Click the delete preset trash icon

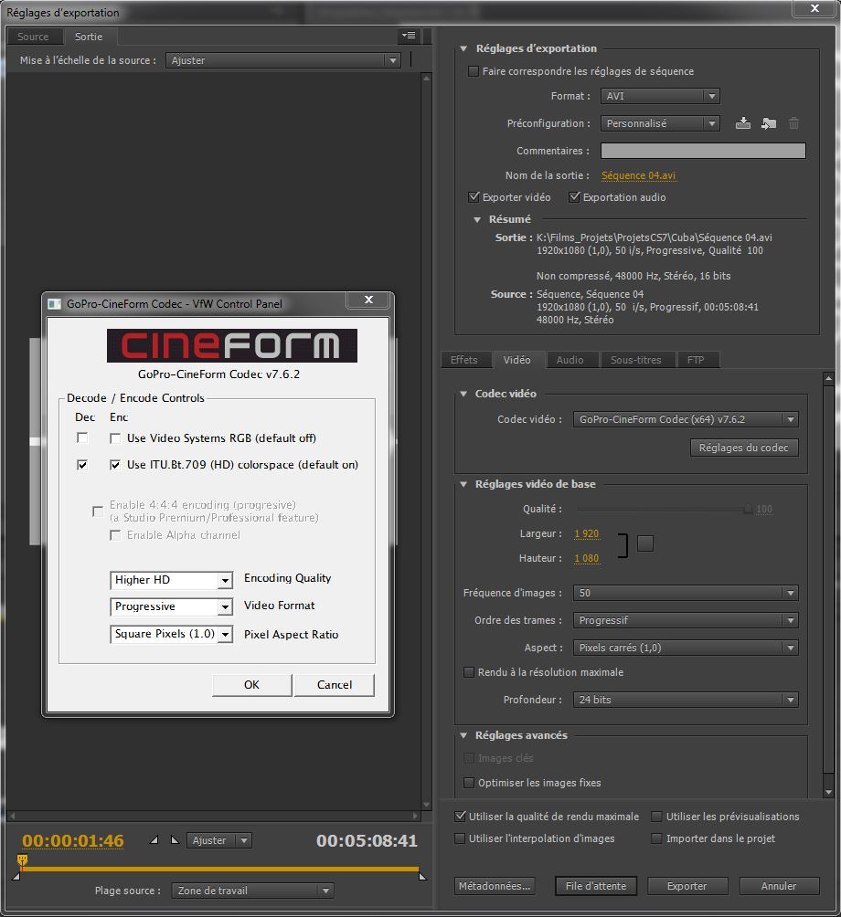[x=793, y=122]
